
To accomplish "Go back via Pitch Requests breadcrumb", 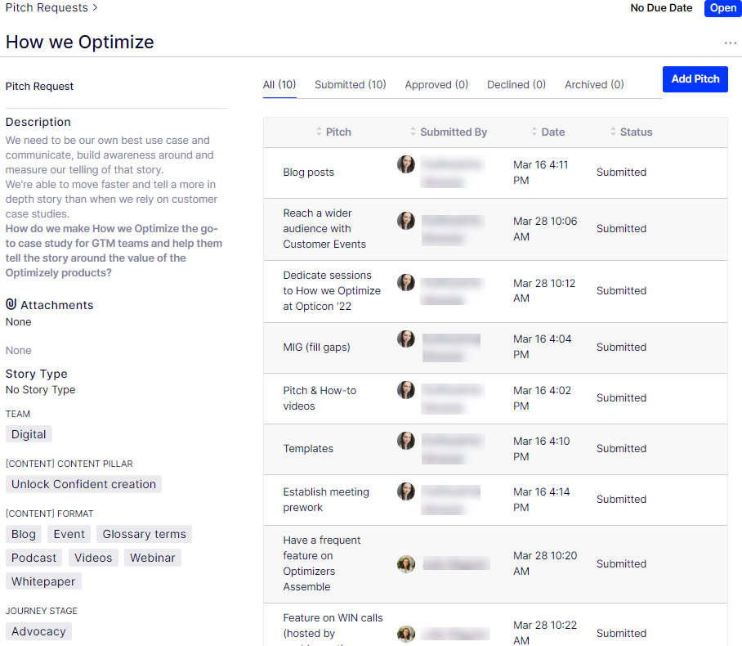I will (x=47, y=7).
